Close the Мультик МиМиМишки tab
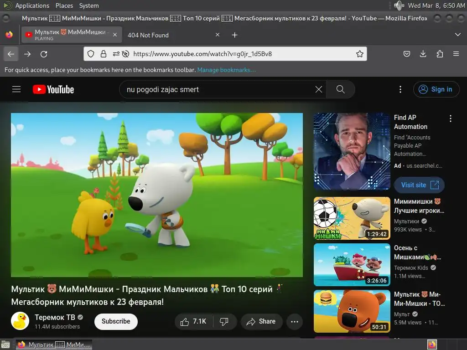This screenshot has width=467, height=350. click(x=114, y=35)
